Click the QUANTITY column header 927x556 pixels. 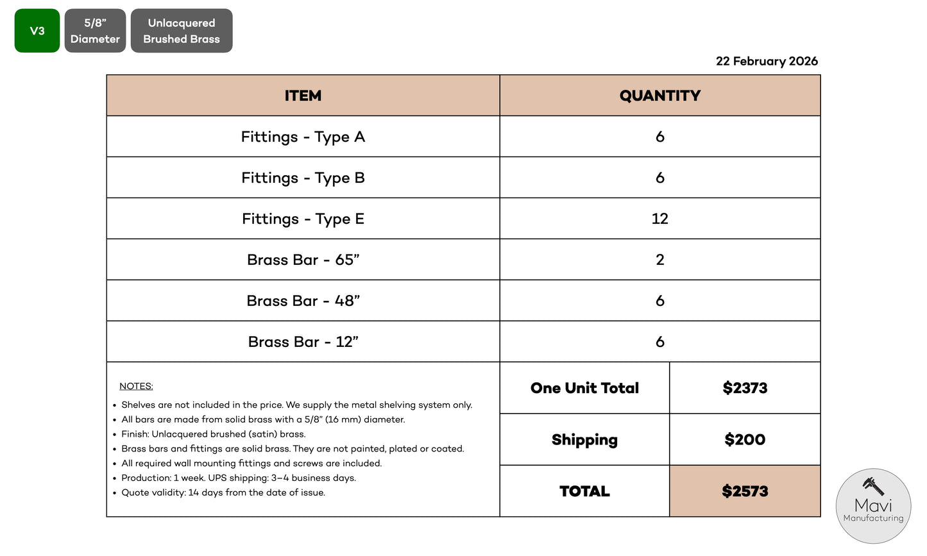pyautogui.click(x=659, y=96)
